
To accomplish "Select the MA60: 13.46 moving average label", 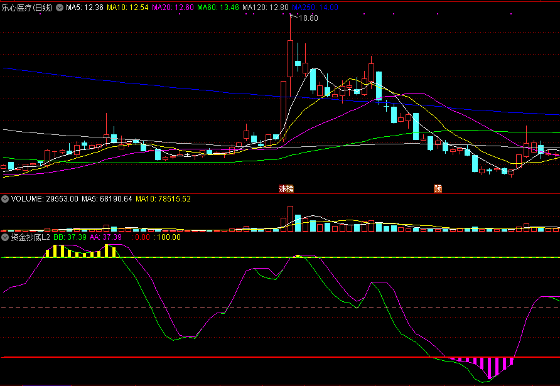I will click(x=218, y=8).
